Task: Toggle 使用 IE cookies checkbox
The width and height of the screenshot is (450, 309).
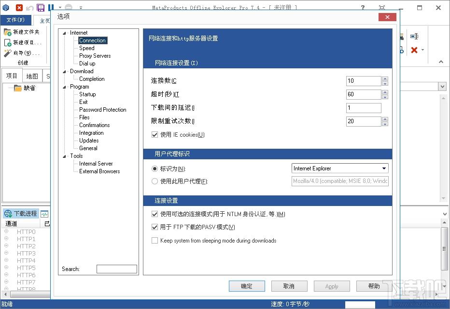Action: tap(155, 134)
